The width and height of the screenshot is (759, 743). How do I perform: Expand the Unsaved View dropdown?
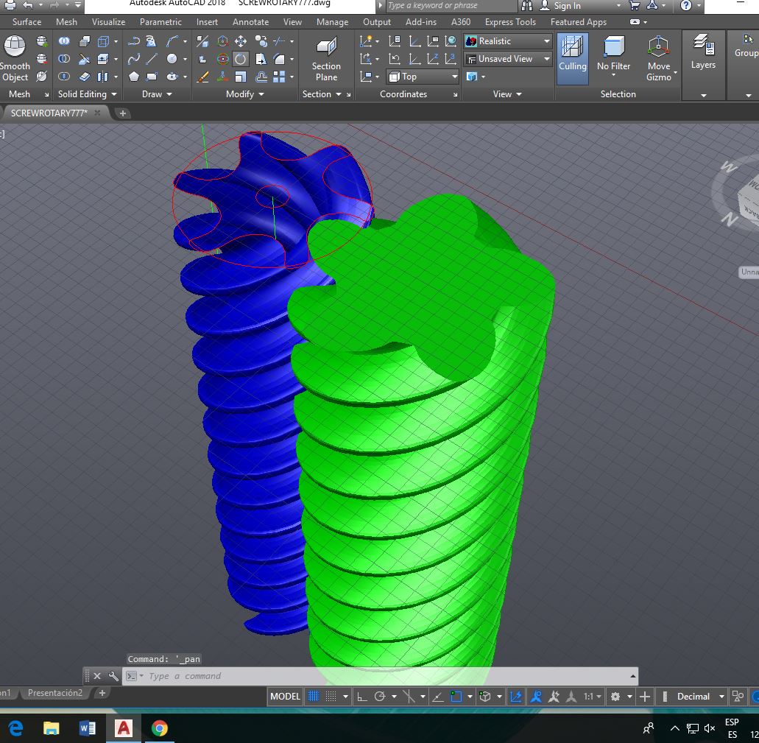(x=508, y=59)
